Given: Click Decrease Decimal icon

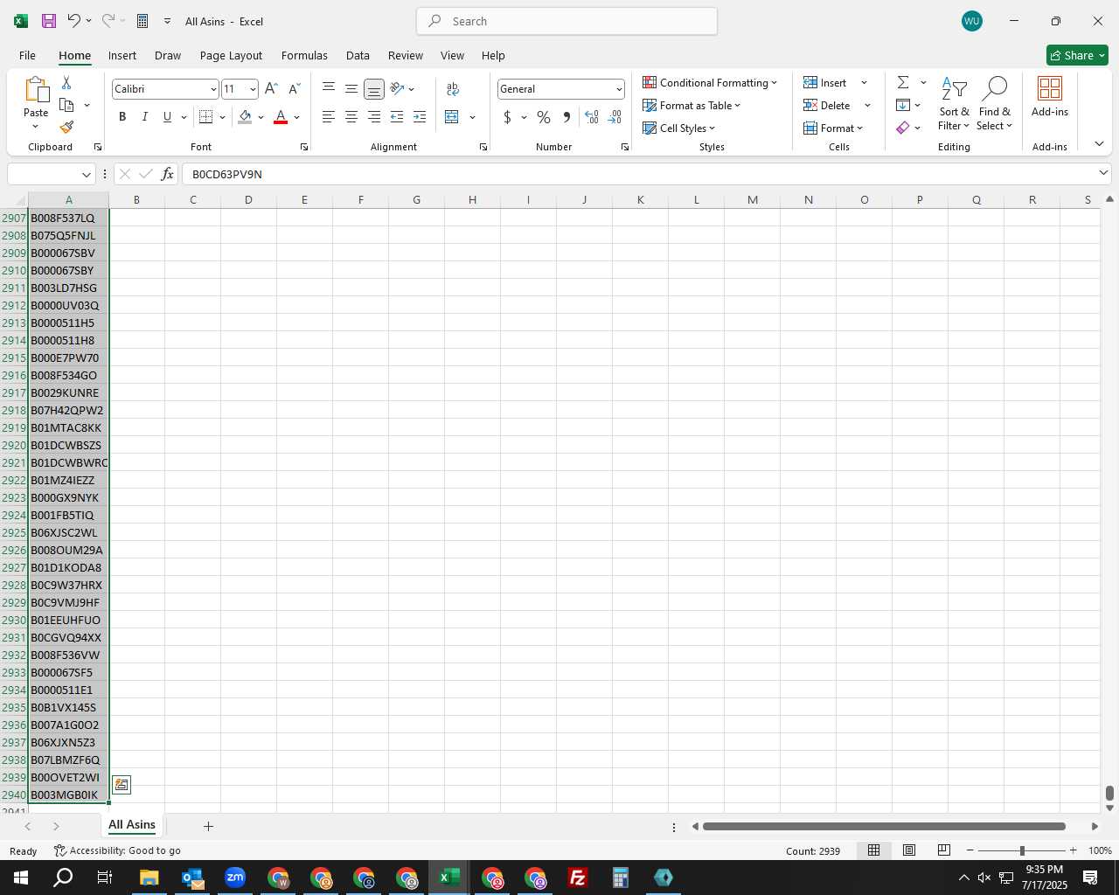Looking at the screenshot, I should point(615,117).
